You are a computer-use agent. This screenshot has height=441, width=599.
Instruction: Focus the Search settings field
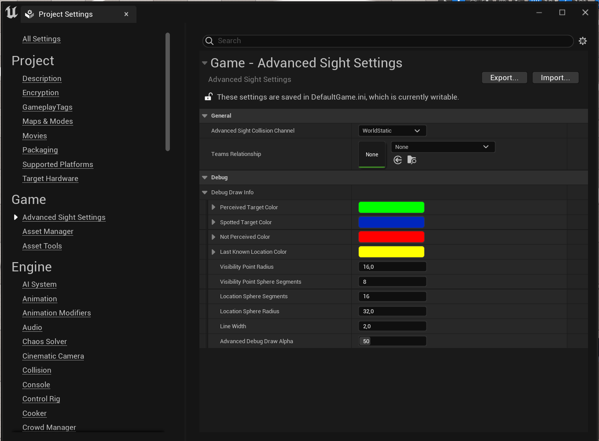(388, 41)
